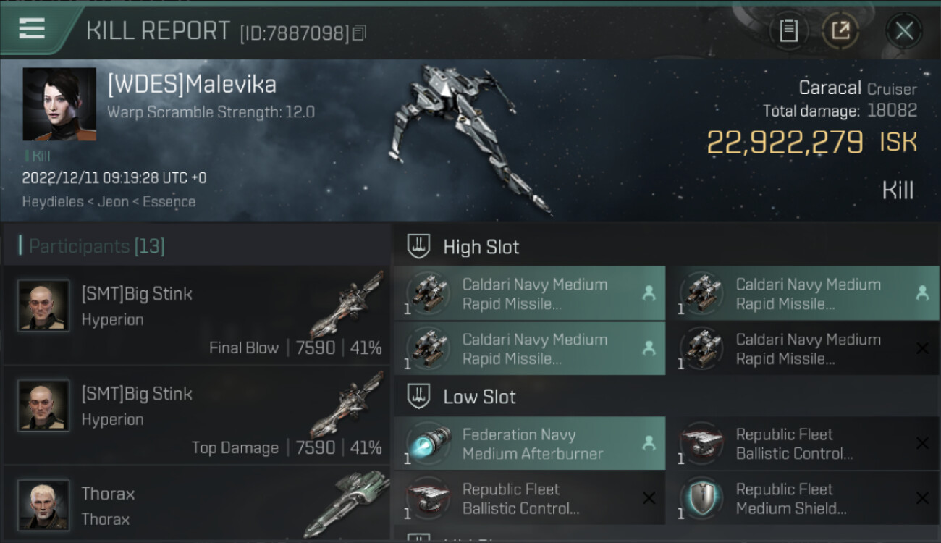
Task: Open the Top Damage Big Stink participant entry
Action: (x=197, y=415)
